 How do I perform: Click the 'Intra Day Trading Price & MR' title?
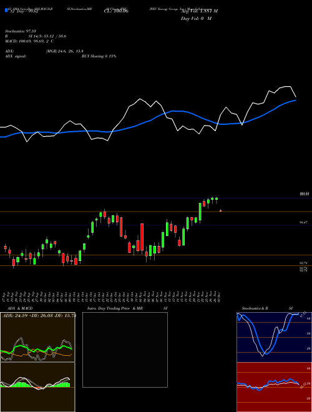coord(115,308)
